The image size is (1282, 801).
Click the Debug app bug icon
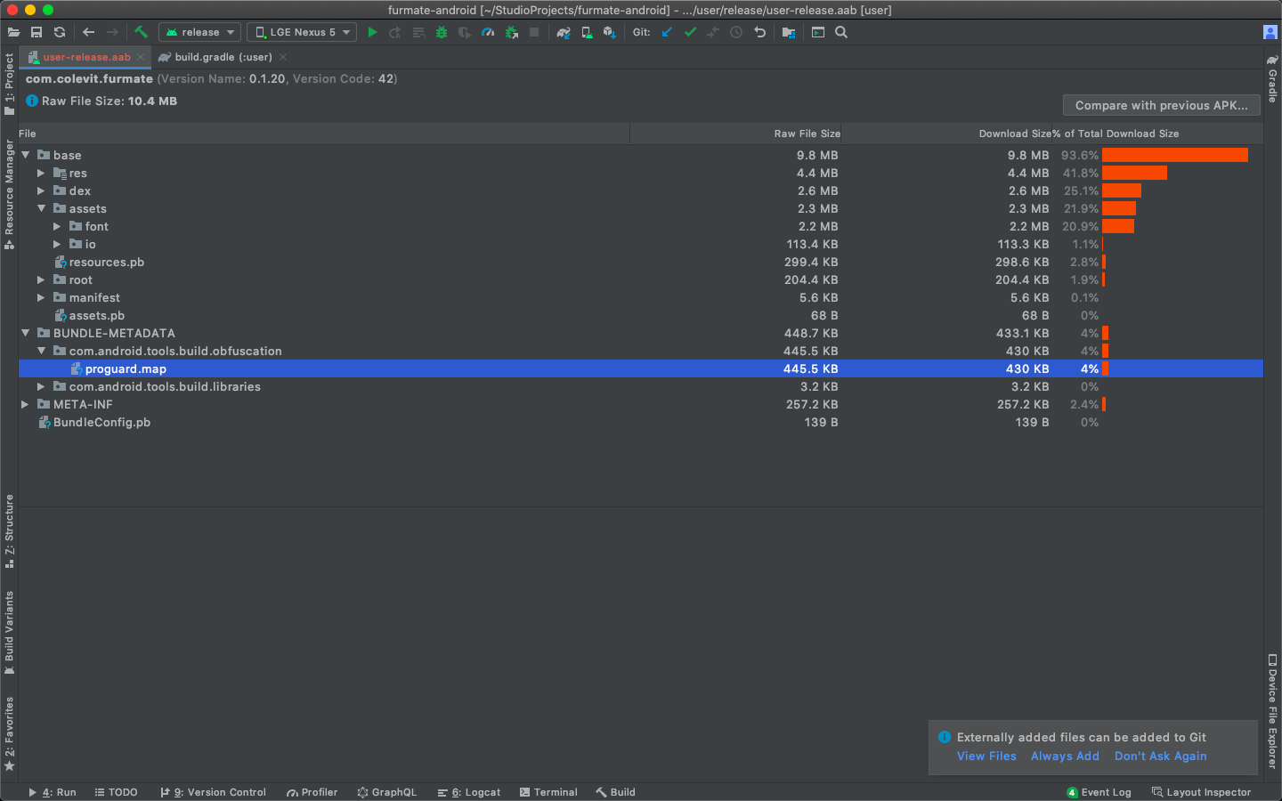tap(442, 32)
